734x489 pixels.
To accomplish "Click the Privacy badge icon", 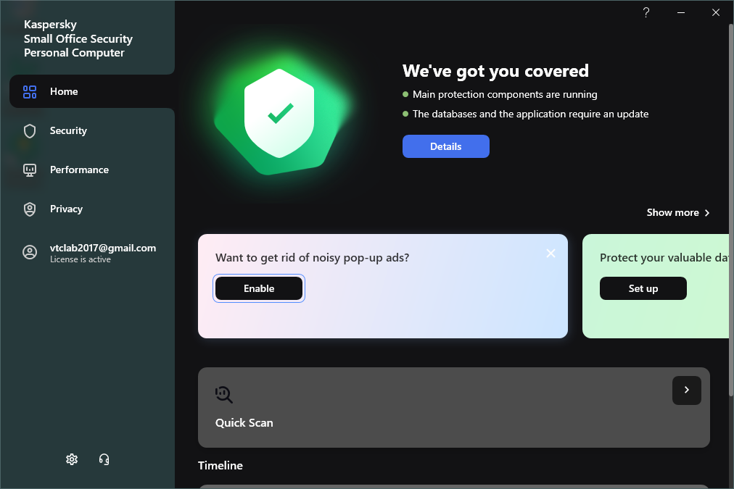I will [30, 209].
